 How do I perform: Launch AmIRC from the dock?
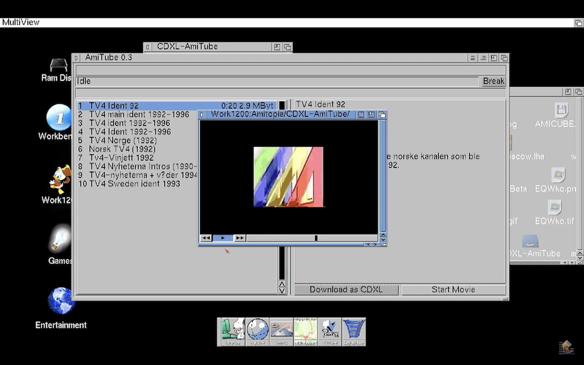[282, 332]
